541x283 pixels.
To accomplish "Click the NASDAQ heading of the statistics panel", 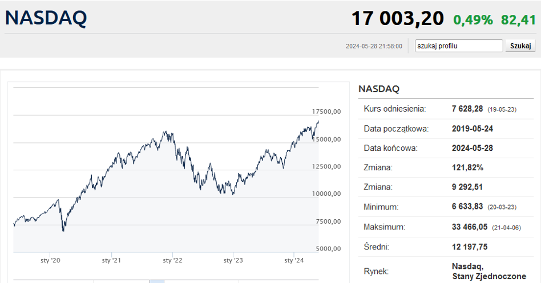I will [379, 89].
